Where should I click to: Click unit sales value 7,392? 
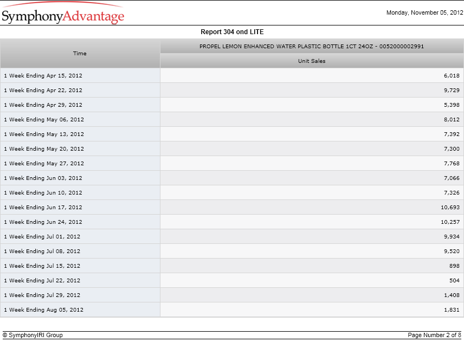(x=452, y=134)
